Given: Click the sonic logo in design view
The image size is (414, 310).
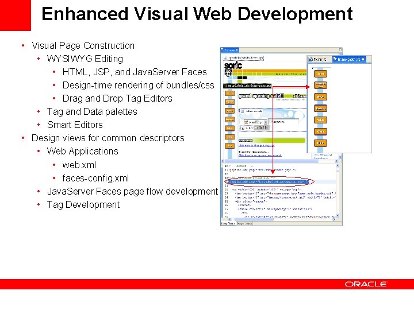Looking at the screenshot, I should pyautogui.click(x=233, y=65).
